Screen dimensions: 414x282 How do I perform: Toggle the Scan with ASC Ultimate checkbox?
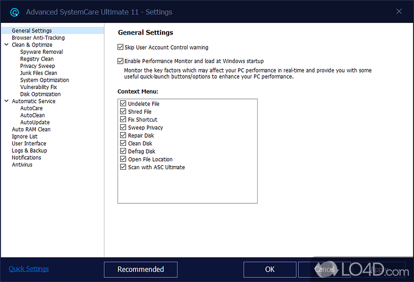coord(123,168)
